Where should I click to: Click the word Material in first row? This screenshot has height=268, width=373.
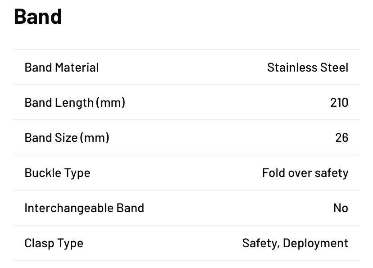point(77,67)
